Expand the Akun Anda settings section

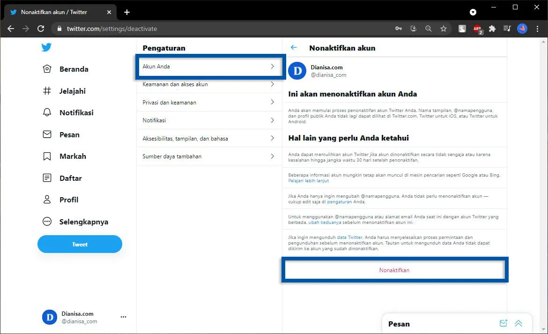pos(209,67)
